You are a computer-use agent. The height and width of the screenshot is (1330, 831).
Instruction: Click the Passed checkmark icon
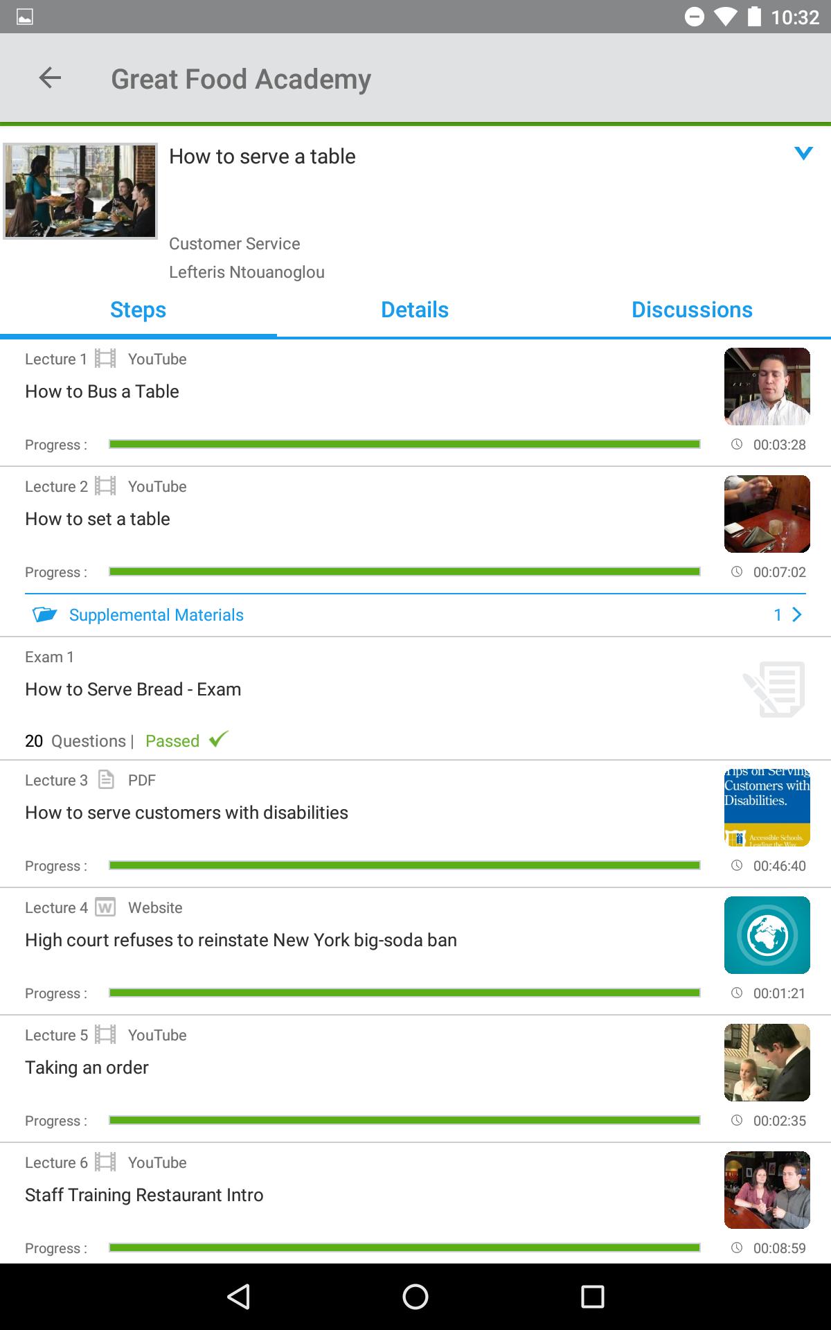pyautogui.click(x=218, y=739)
